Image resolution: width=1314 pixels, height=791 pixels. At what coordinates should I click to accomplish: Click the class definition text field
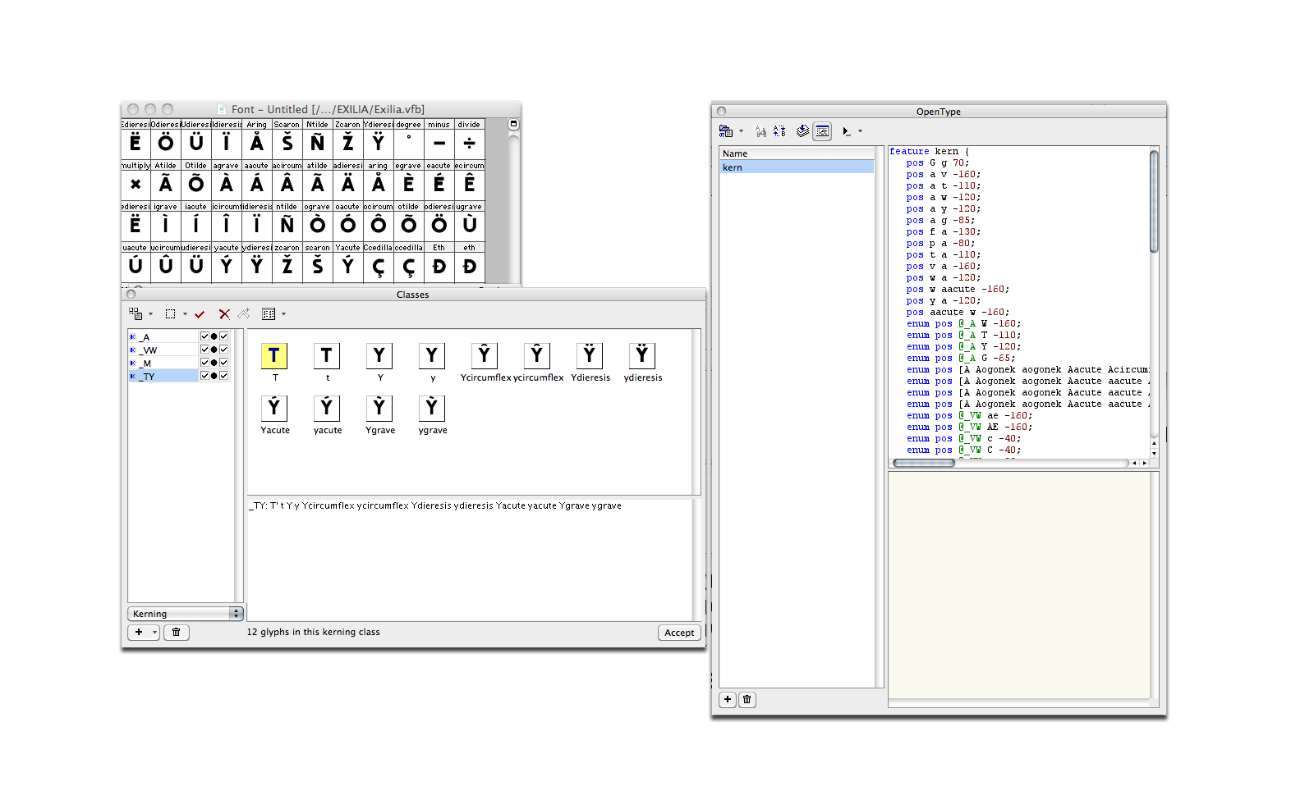point(470,559)
